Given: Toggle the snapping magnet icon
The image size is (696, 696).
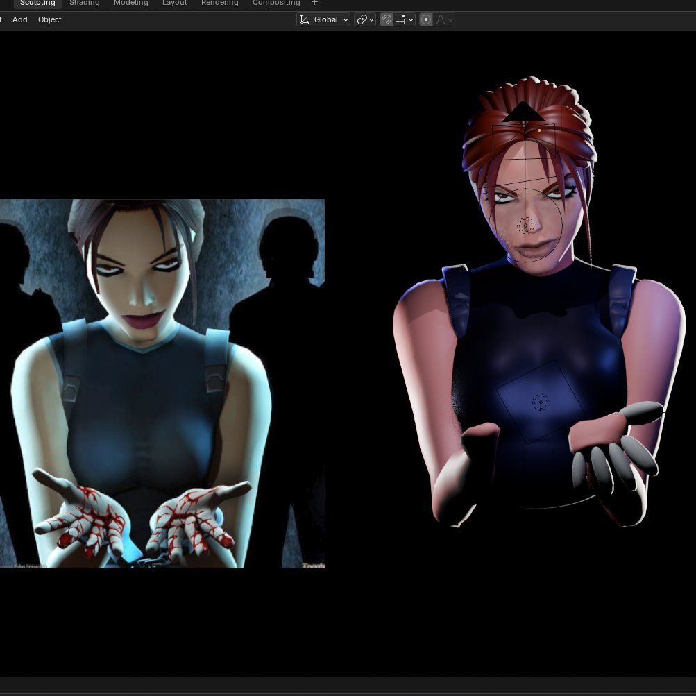Looking at the screenshot, I should [x=387, y=19].
